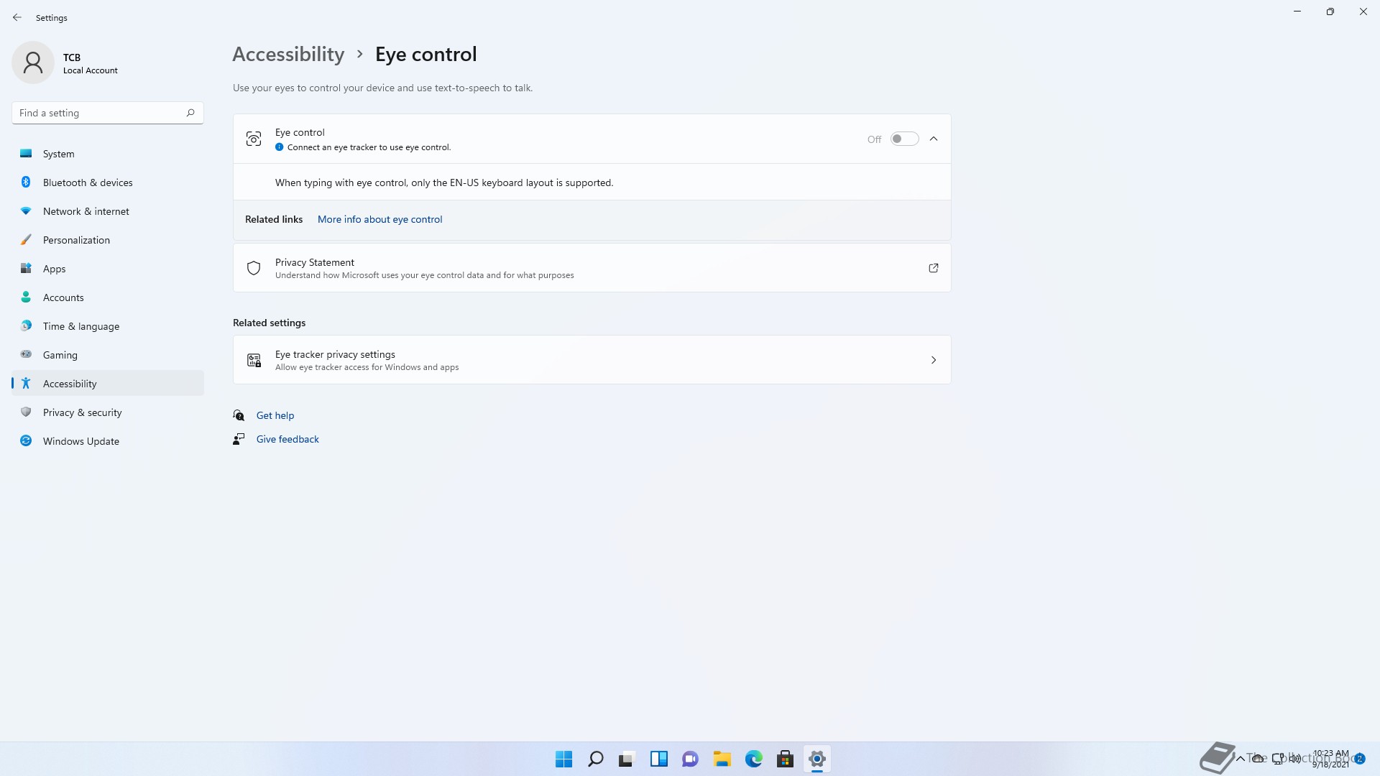Open Windows Start menu on taskbar
The height and width of the screenshot is (776, 1380).
pyautogui.click(x=563, y=759)
